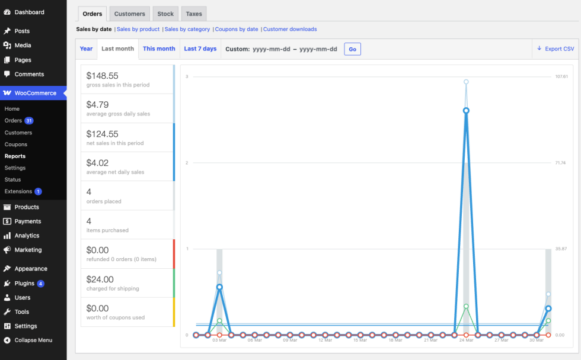Switch to the Taxes report tab

(193, 14)
